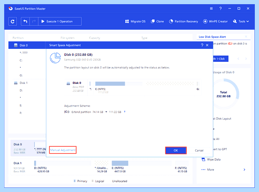The height and width of the screenshot is (192, 259).
Task: Launch Partition Recovery
Action: (183, 21)
